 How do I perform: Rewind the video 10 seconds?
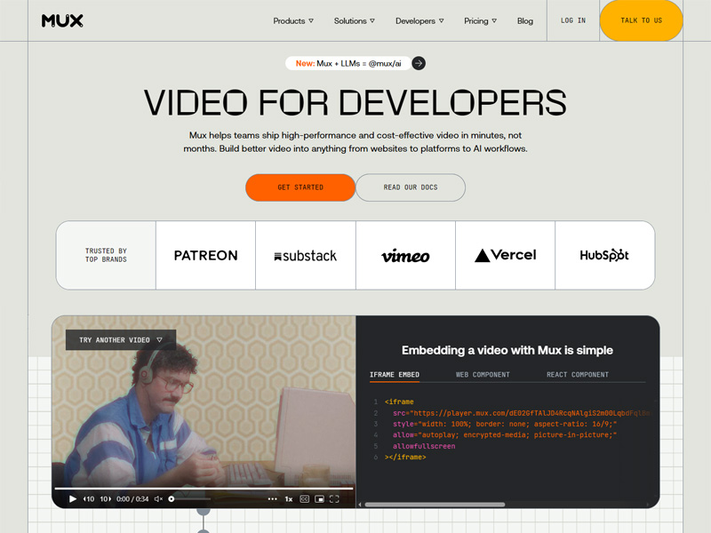tap(89, 499)
